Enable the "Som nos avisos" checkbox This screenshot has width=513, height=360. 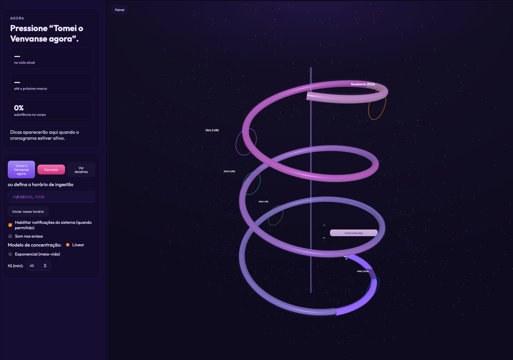point(10,236)
